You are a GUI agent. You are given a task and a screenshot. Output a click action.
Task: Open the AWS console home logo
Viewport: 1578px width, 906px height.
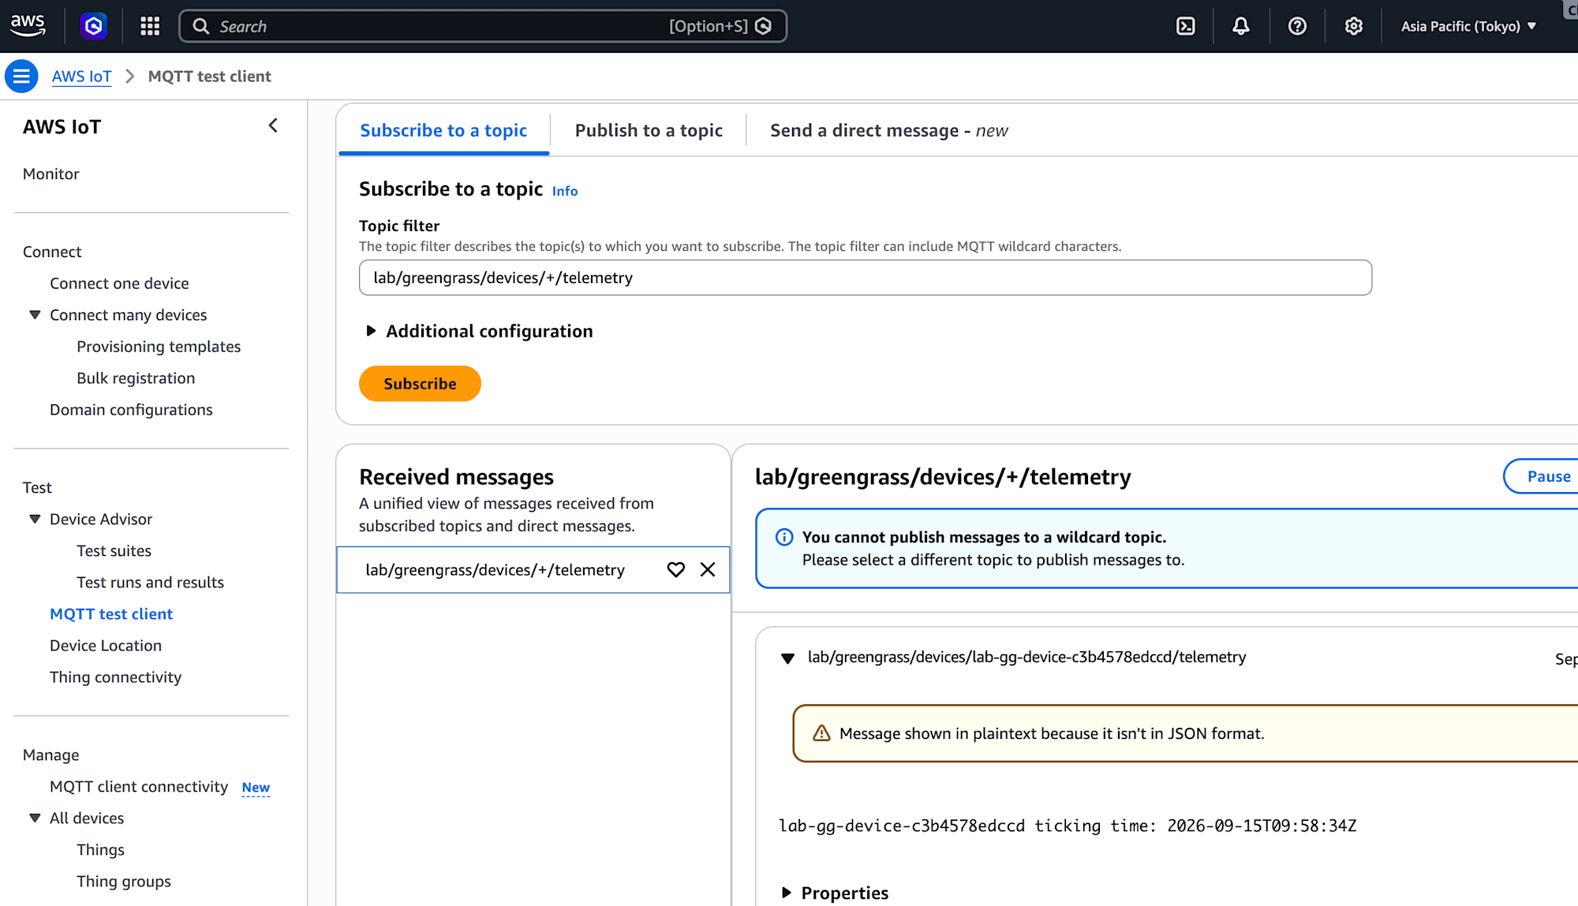tap(28, 25)
